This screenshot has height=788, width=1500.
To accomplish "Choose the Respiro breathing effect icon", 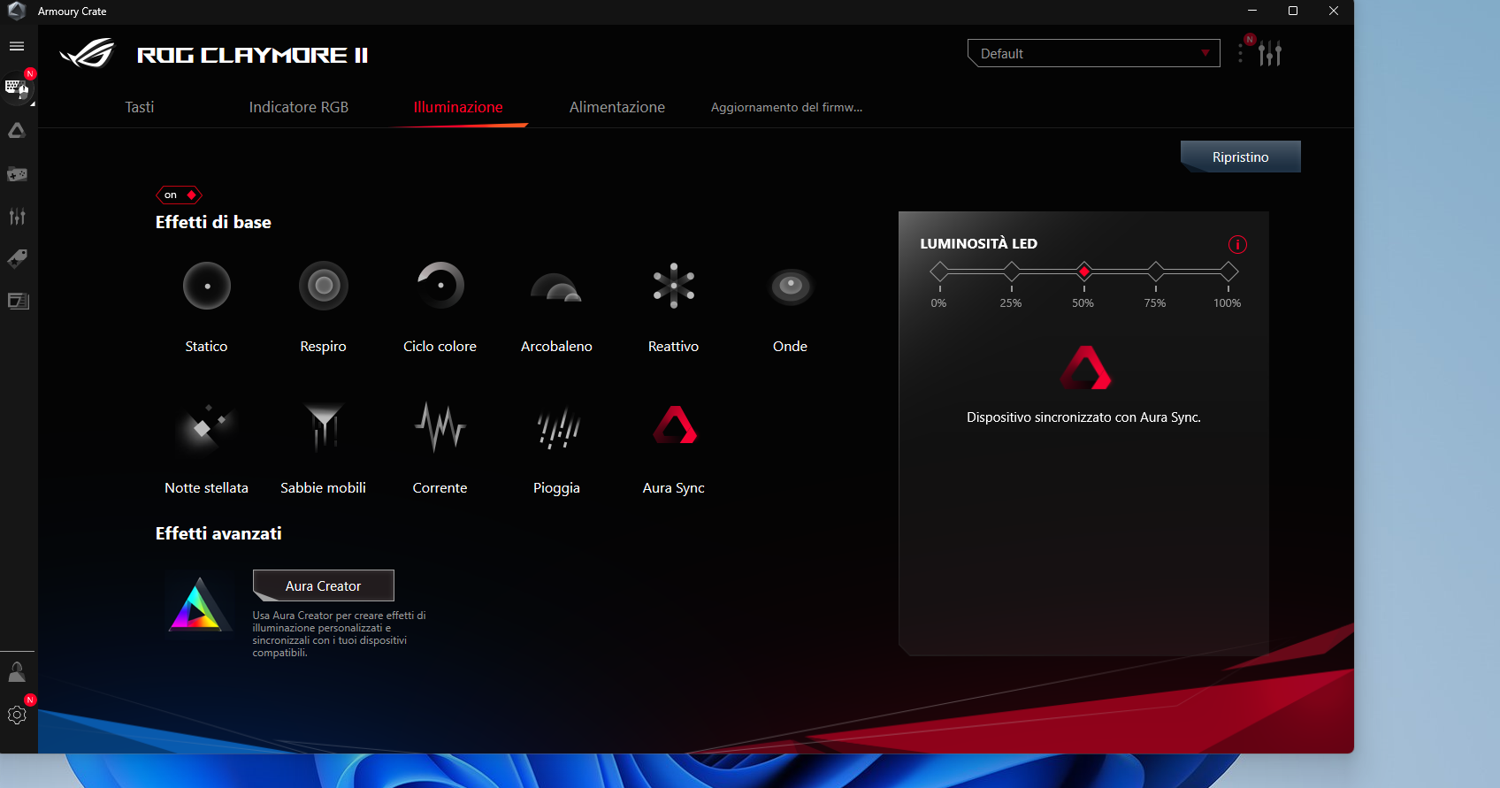I will pyautogui.click(x=324, y=286).
